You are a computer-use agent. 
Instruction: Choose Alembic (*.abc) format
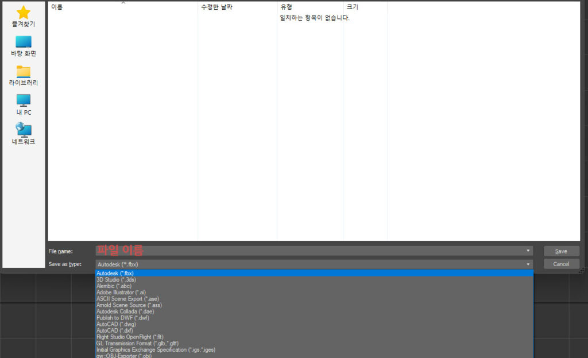[314, 286]
